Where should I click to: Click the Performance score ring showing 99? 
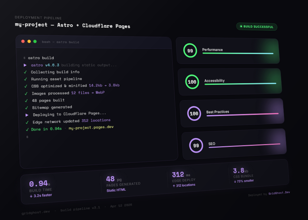point(190,50)
